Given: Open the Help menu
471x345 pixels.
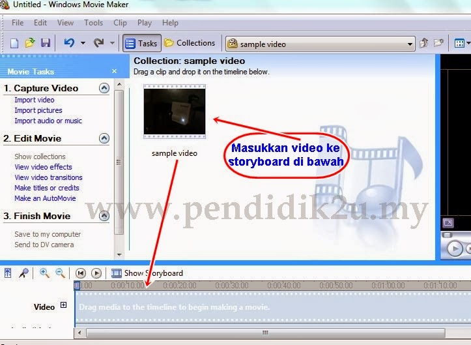Looking at the screenshot, I should [170, 23].
